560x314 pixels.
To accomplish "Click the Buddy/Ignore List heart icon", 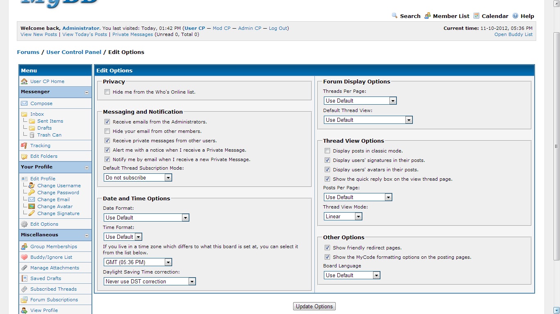I will pos(24,257).
